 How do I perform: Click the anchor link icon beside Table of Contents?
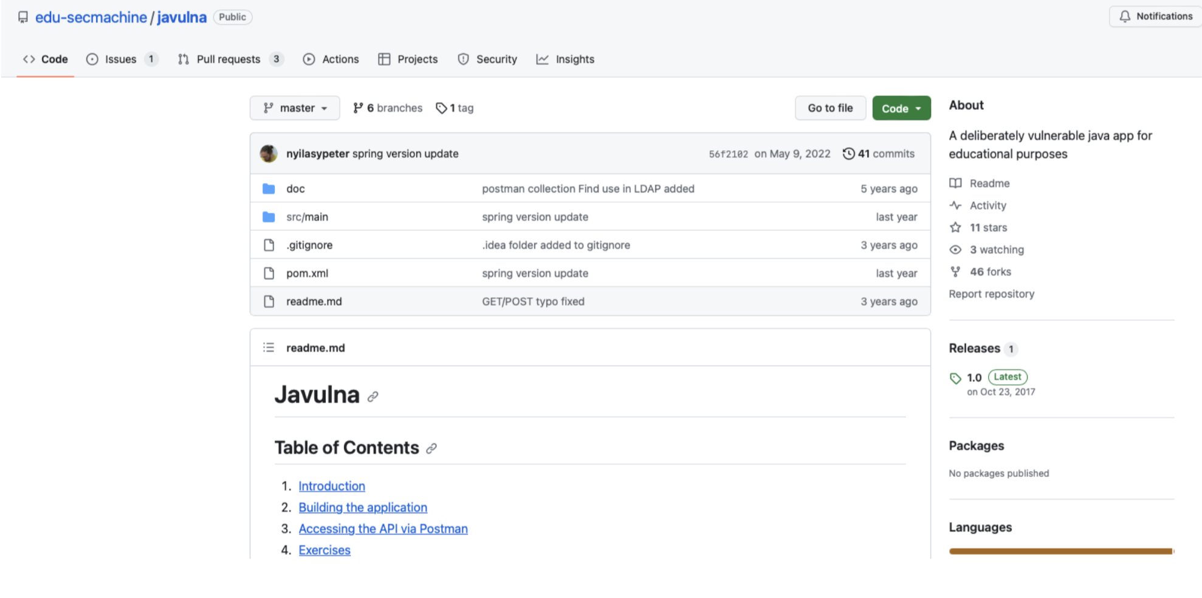[431, 448]
